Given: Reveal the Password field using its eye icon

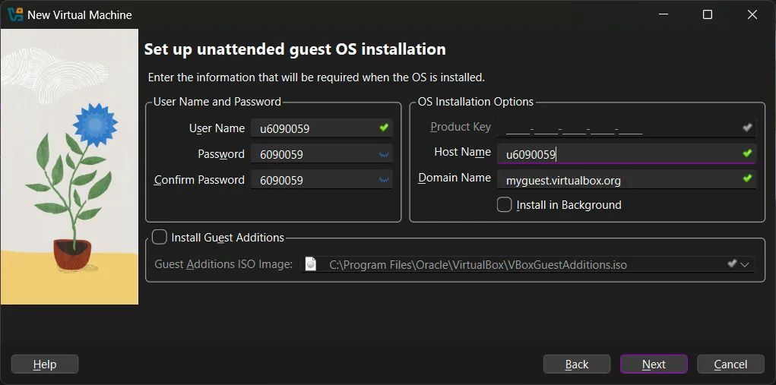Looking at the screenshot, I should (384, 154).
